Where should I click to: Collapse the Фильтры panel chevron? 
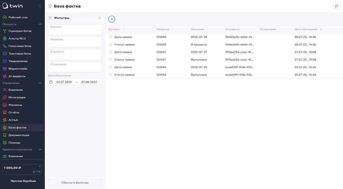[99, 18]
